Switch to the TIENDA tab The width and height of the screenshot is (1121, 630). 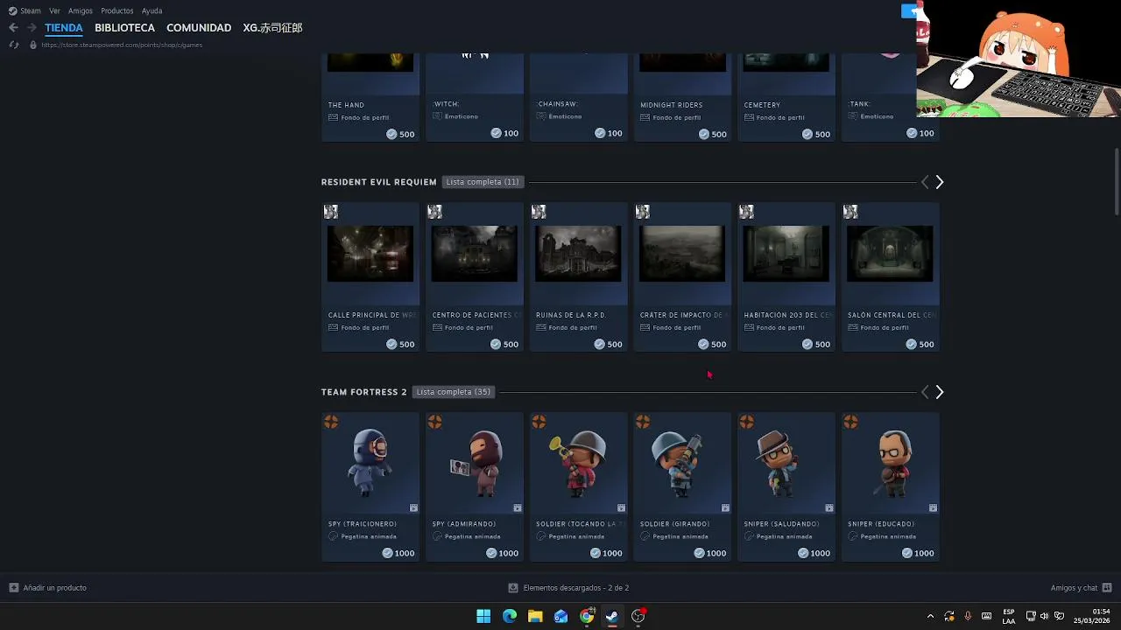64,28
